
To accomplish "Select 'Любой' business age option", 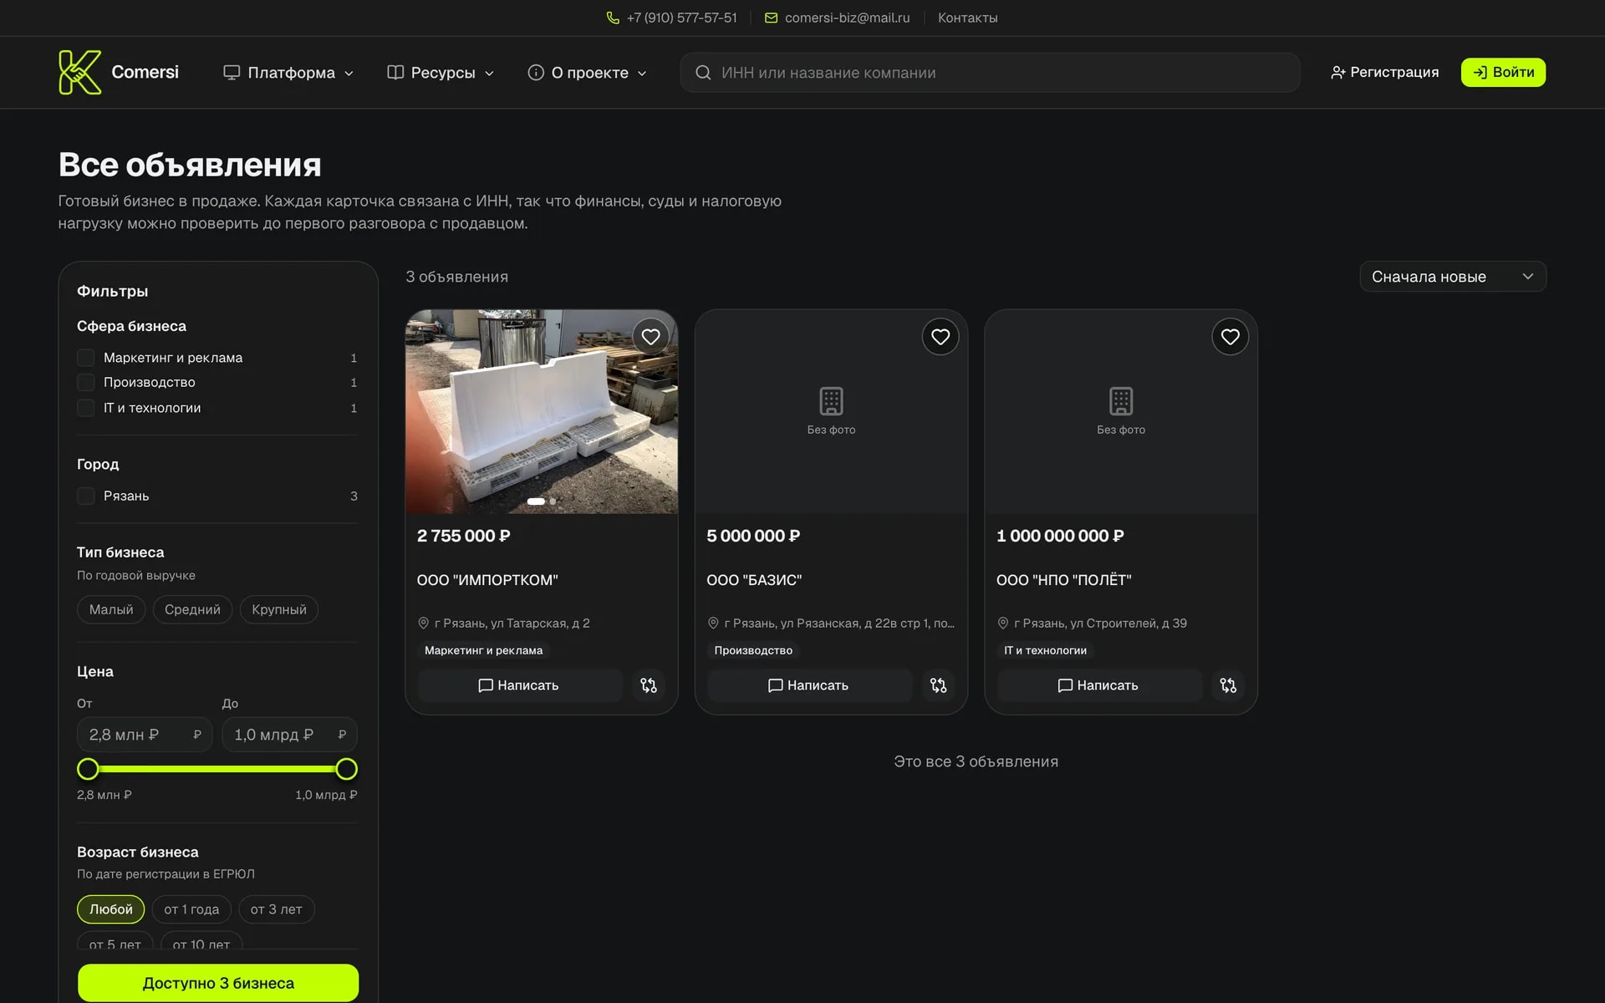I will coord(111,909).
